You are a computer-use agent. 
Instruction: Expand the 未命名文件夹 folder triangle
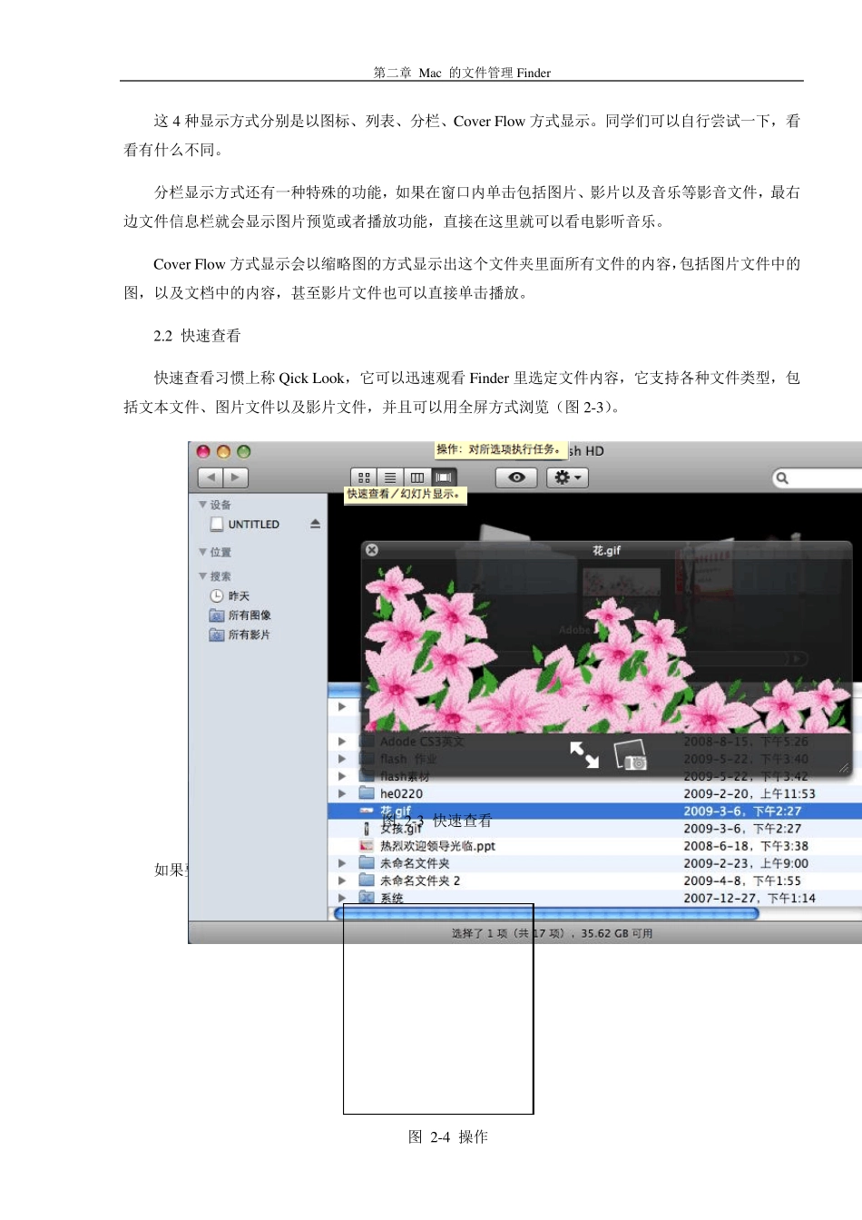click(342, 863)
